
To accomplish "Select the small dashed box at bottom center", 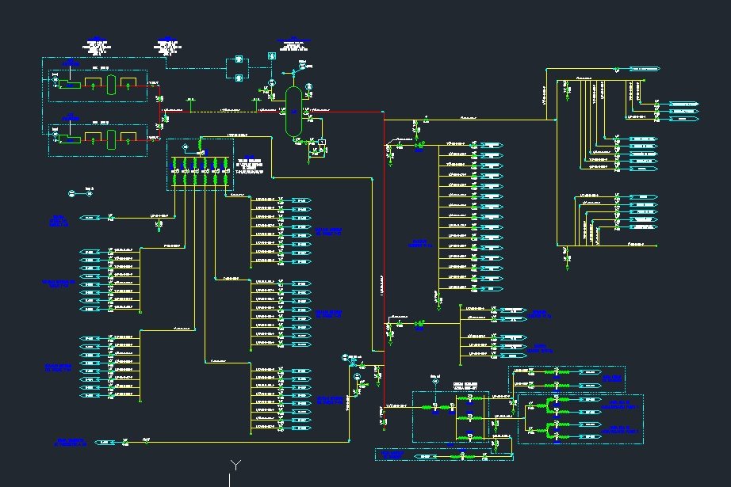I will (443, 455).
